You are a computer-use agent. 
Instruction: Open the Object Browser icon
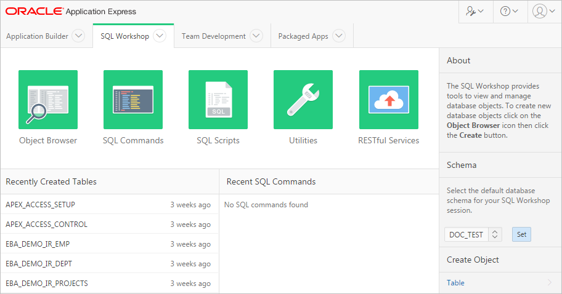(x=48, y=99)
